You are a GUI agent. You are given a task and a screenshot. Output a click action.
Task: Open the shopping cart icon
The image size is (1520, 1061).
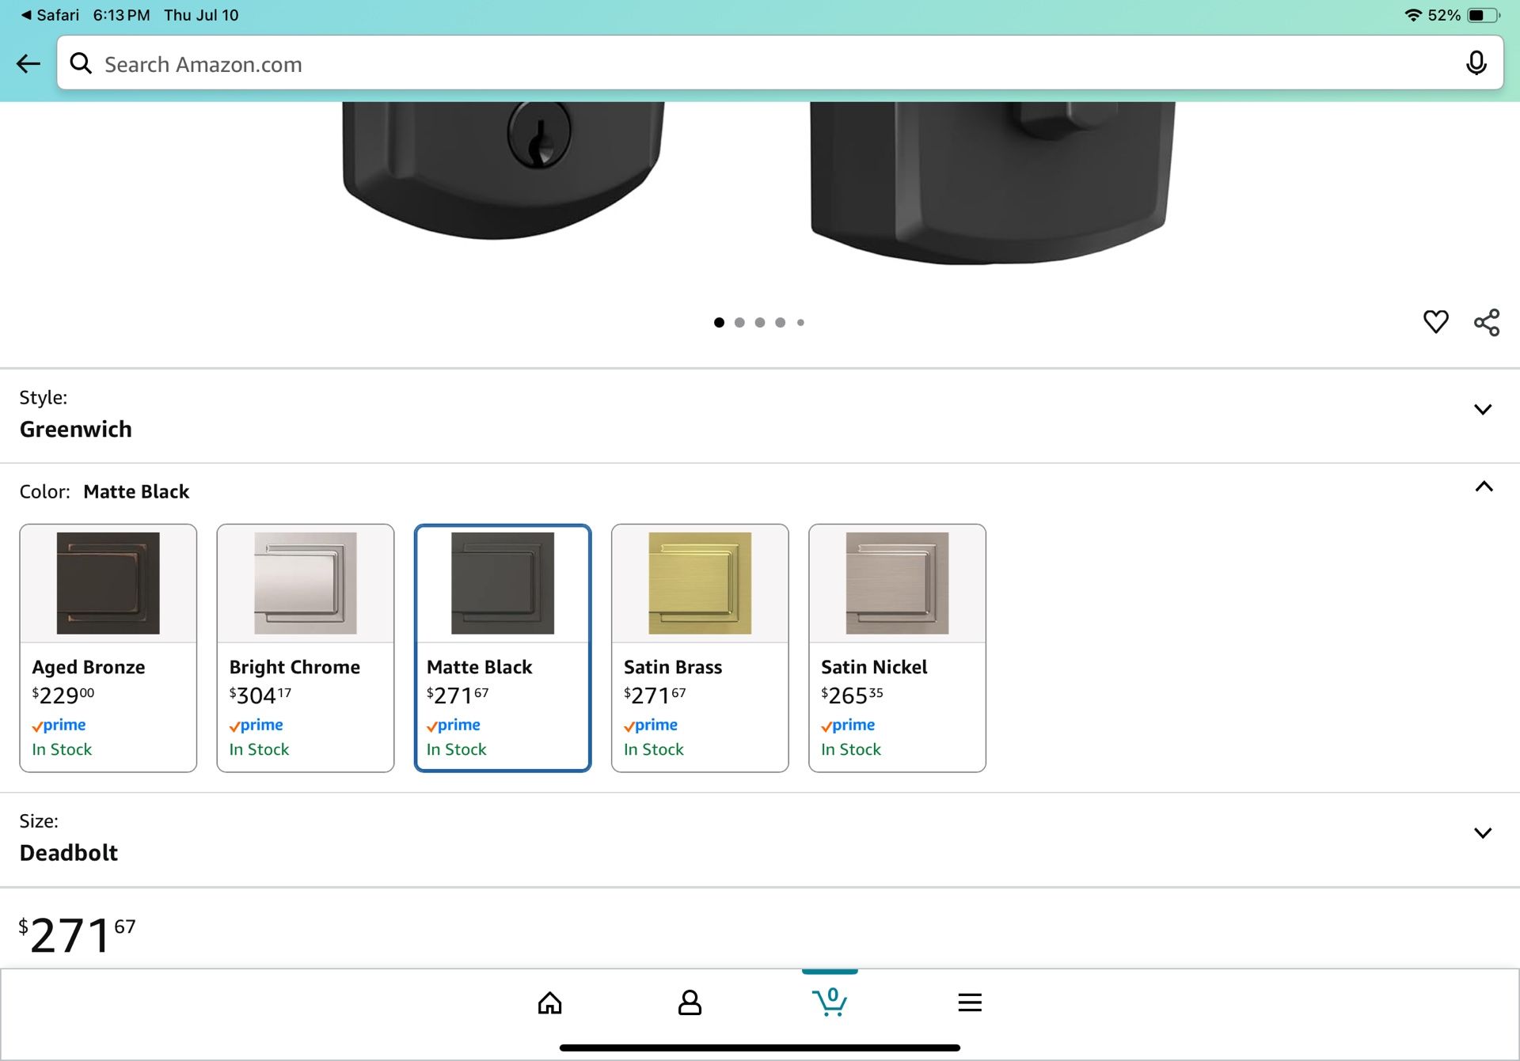click(x=830, y=1002)
